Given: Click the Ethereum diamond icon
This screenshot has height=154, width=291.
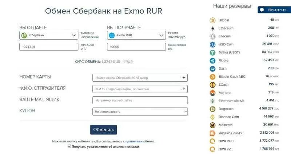Looking at the screenshot, I should click(212, 28).
